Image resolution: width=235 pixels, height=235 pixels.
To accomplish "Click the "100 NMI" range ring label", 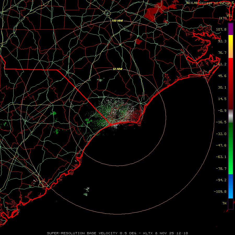I will pos(117,21).
